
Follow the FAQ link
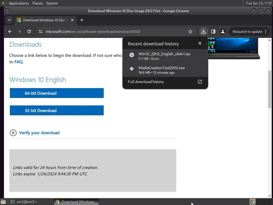point(18,62)
